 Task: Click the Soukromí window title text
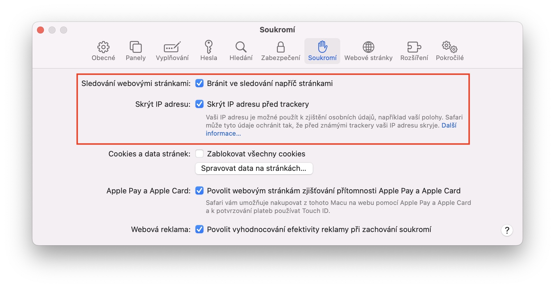[277, 30]
